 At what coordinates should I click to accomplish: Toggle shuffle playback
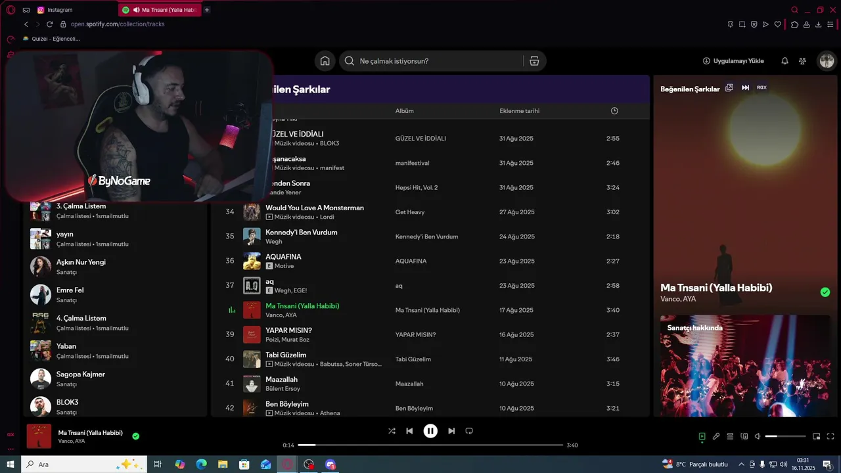point(392,431)
